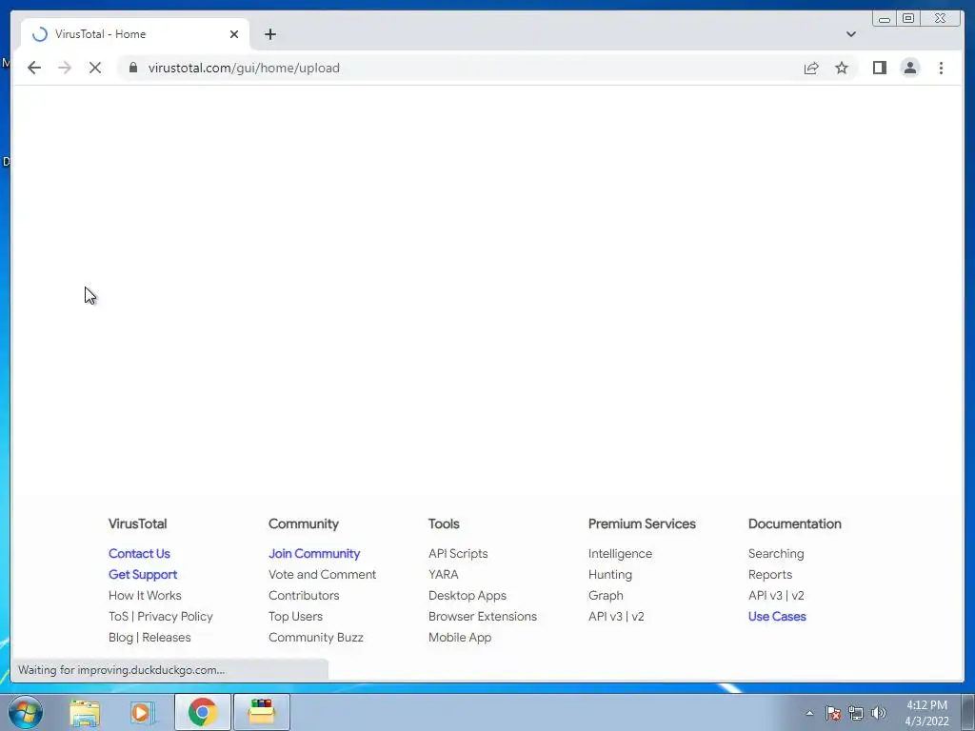Screen dimensions: 975x731
Task: Stop loading the page with X button
Action: [x=94, y=68]
